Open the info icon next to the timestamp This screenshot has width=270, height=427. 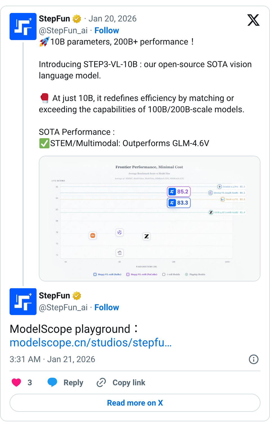pos(253,359)
